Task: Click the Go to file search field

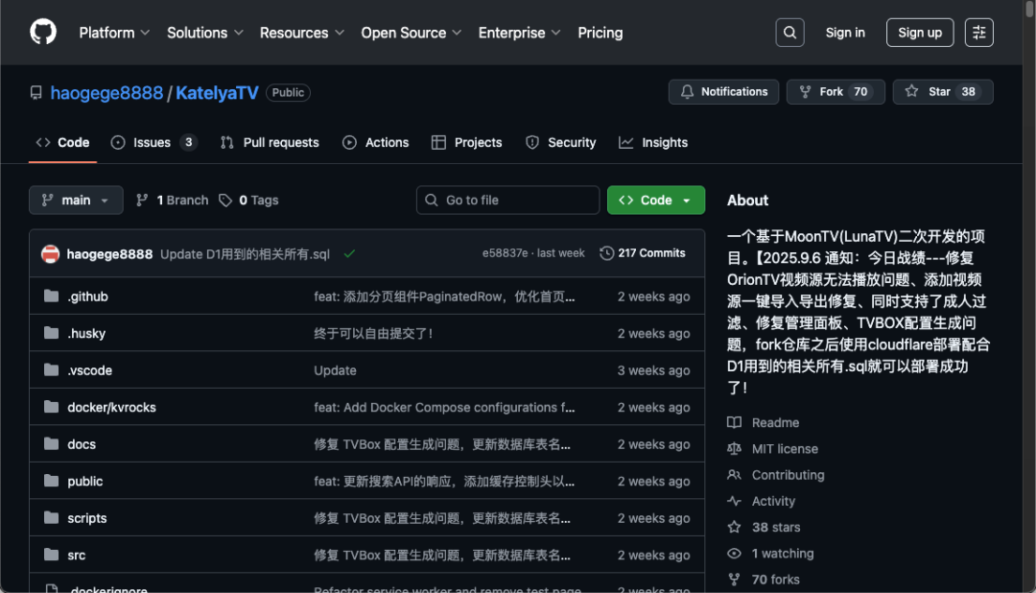Action: [x=507, y=200]
